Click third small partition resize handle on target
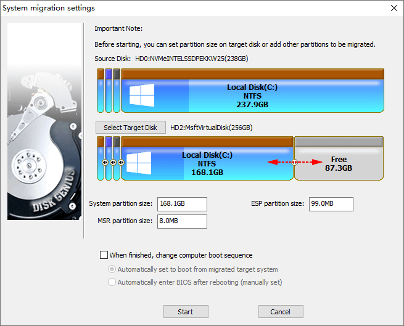Screen dimensions: 404x326 click(121, 162)
